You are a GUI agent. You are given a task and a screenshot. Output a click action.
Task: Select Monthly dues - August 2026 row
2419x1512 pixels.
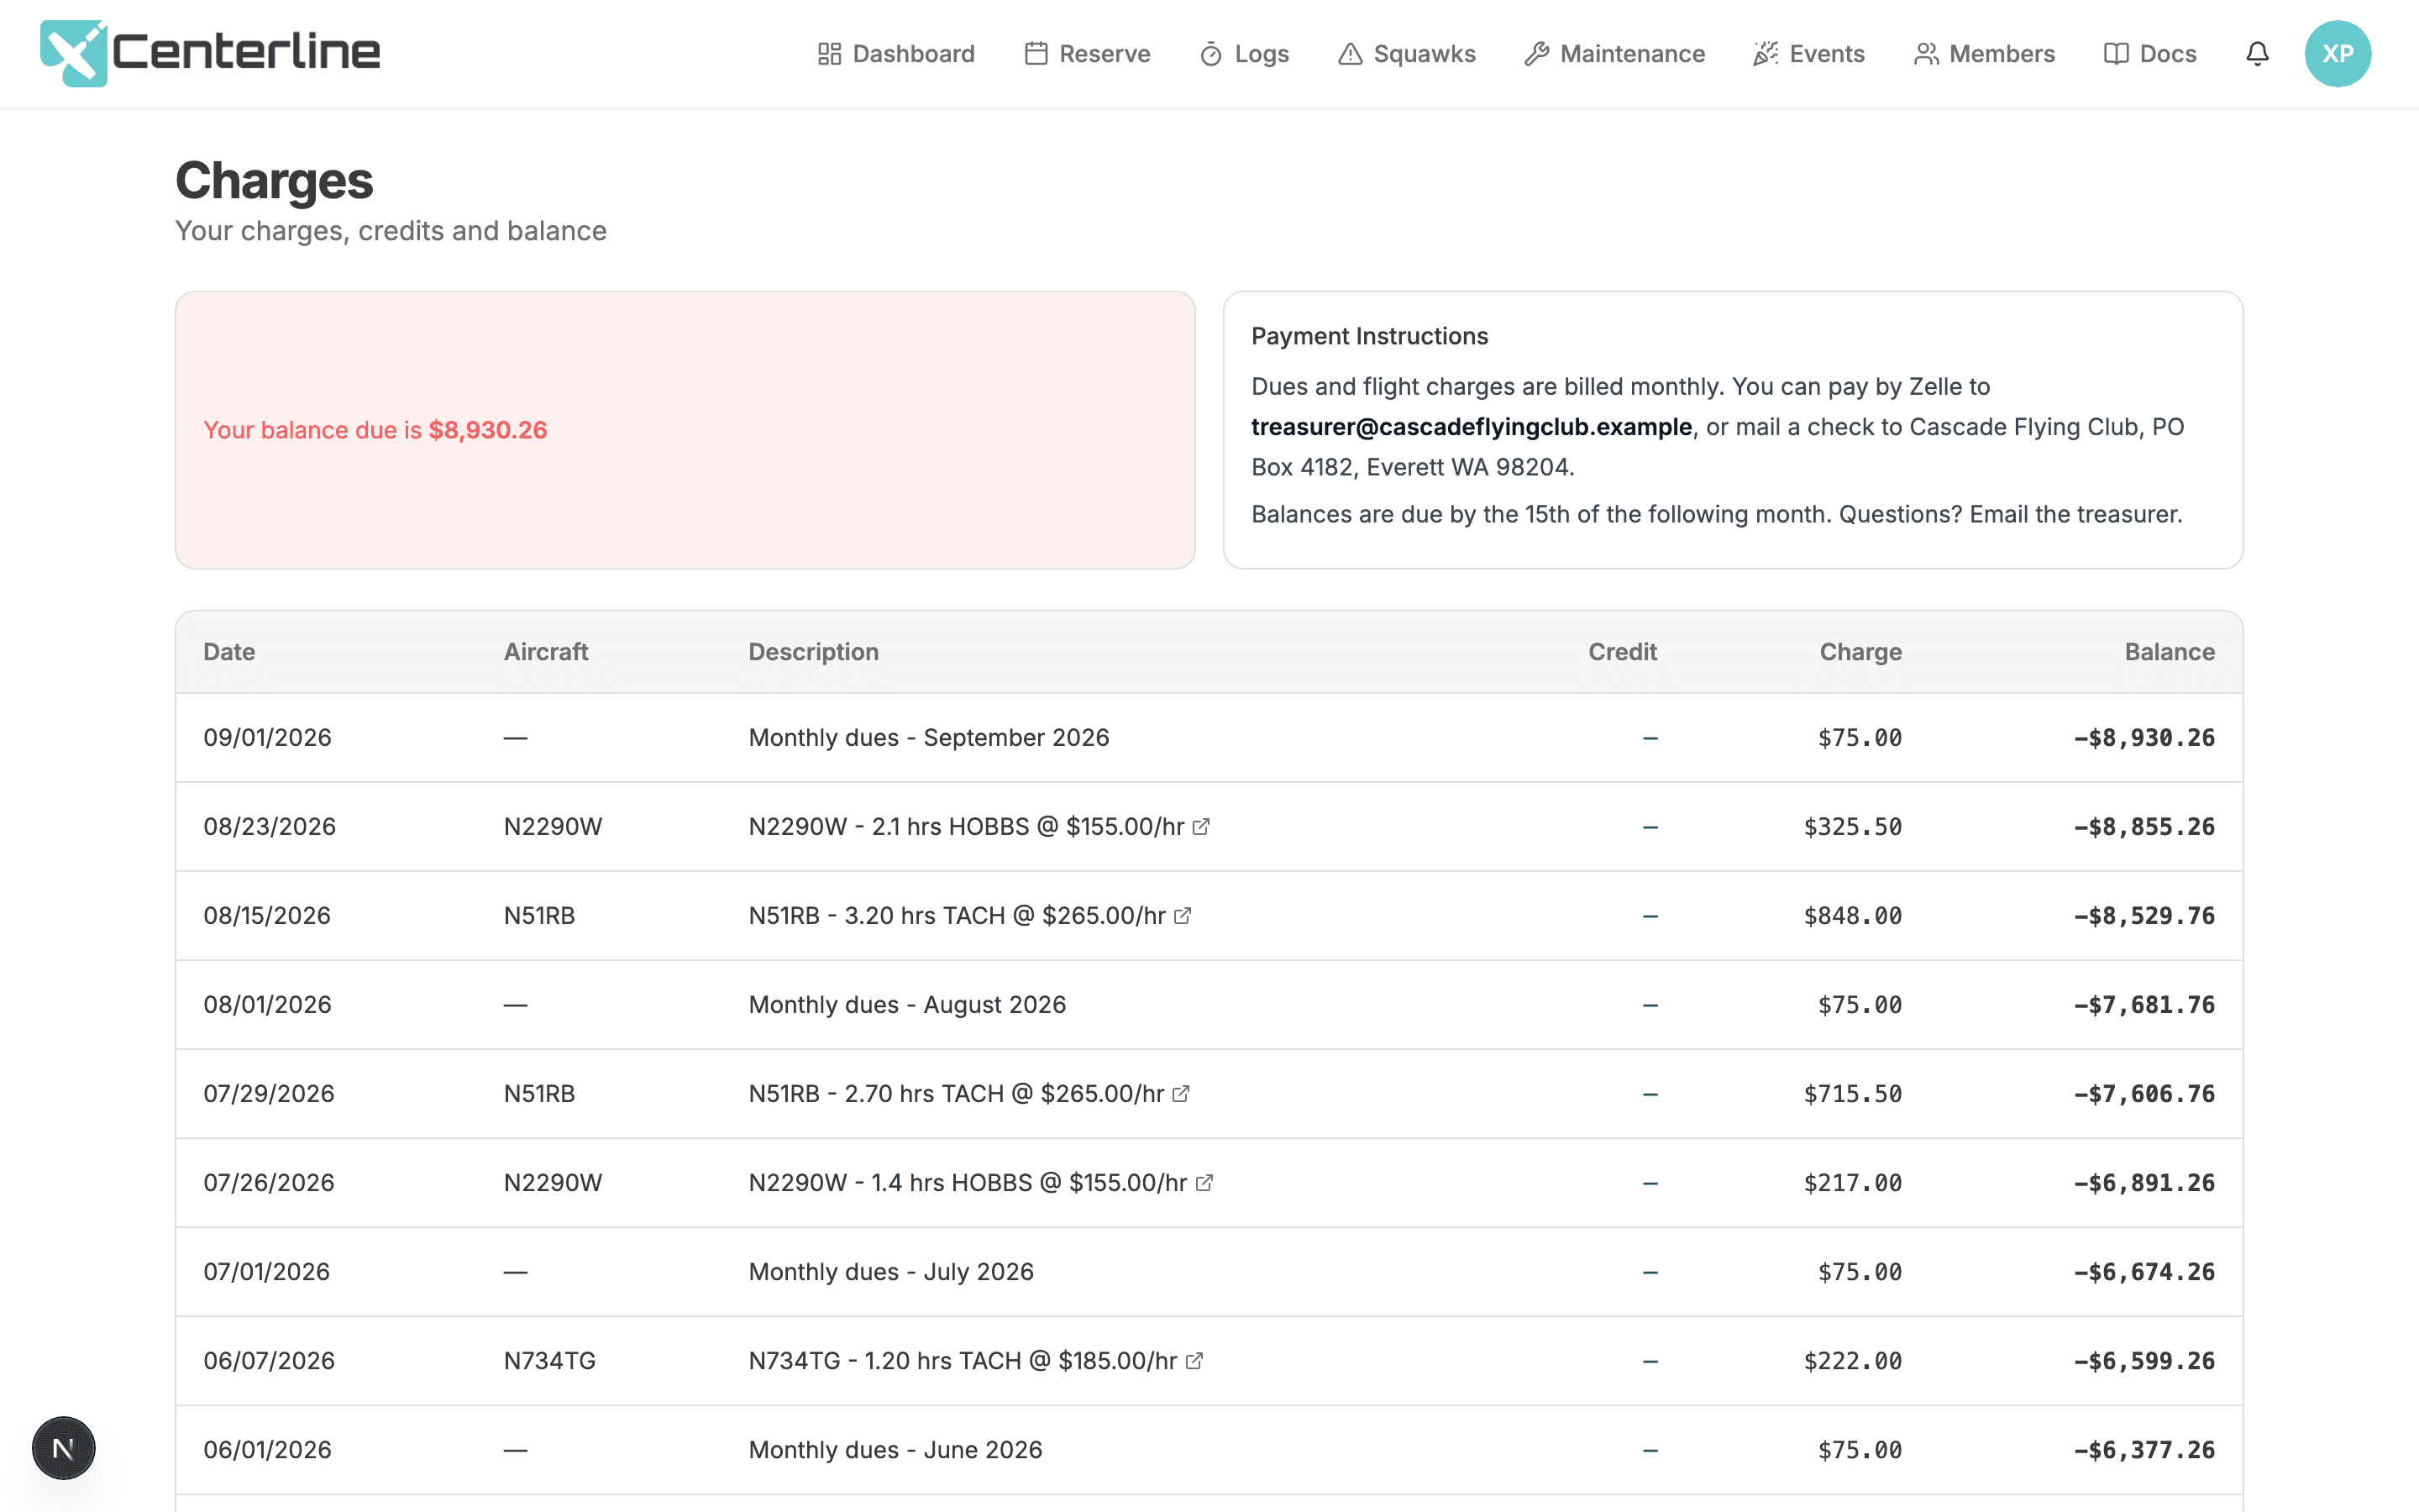coord(1209,1005)
